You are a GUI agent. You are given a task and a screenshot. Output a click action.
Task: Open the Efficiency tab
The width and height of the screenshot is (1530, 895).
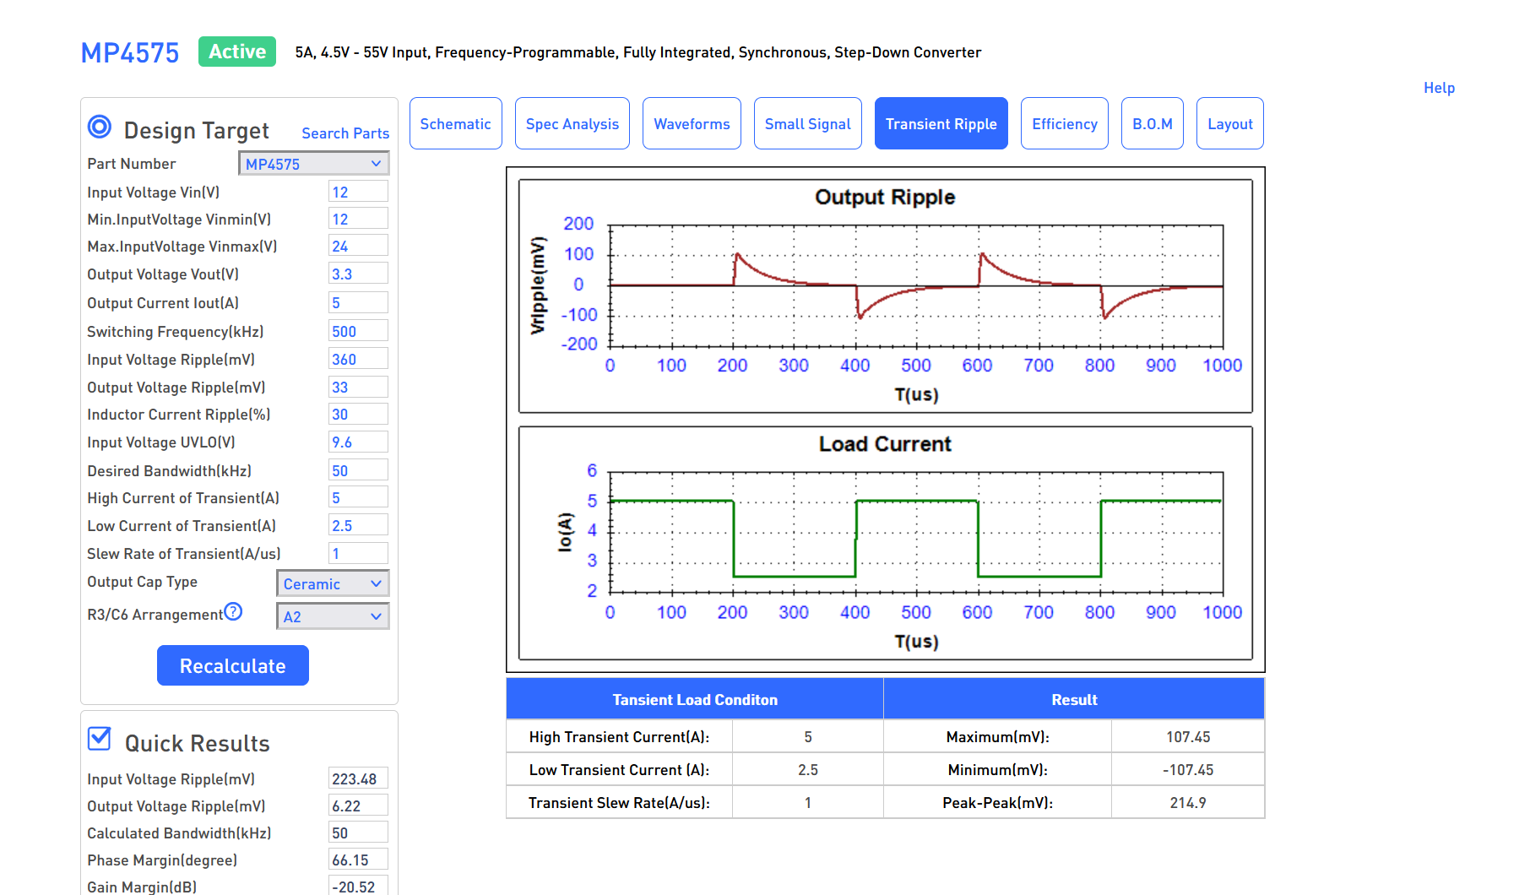[1064, 124]
